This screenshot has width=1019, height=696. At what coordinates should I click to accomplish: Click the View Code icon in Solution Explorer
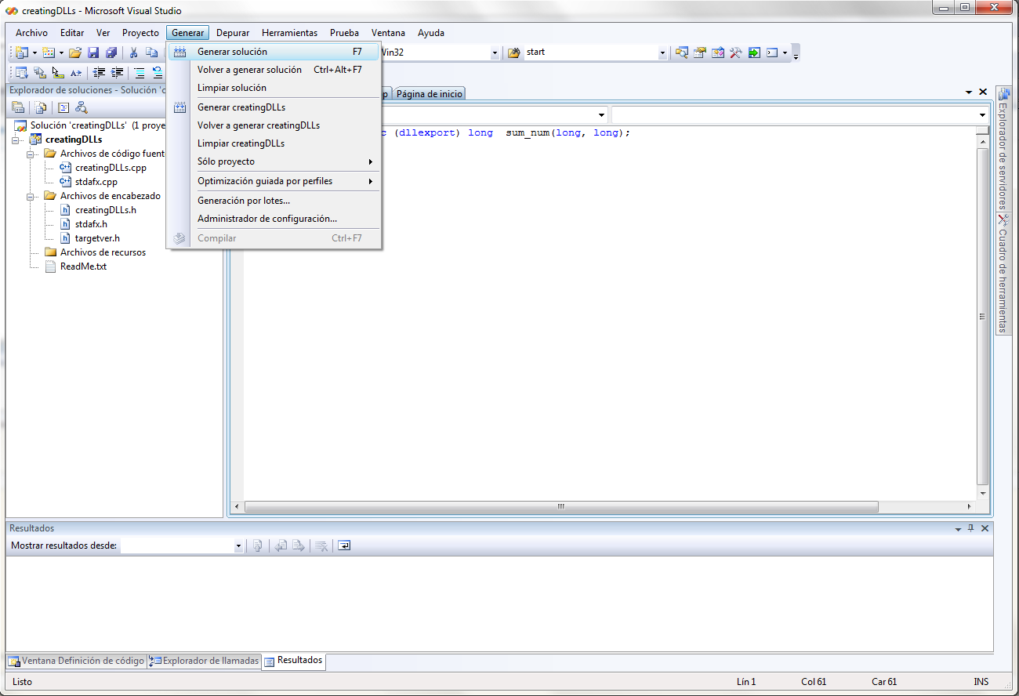63,107
